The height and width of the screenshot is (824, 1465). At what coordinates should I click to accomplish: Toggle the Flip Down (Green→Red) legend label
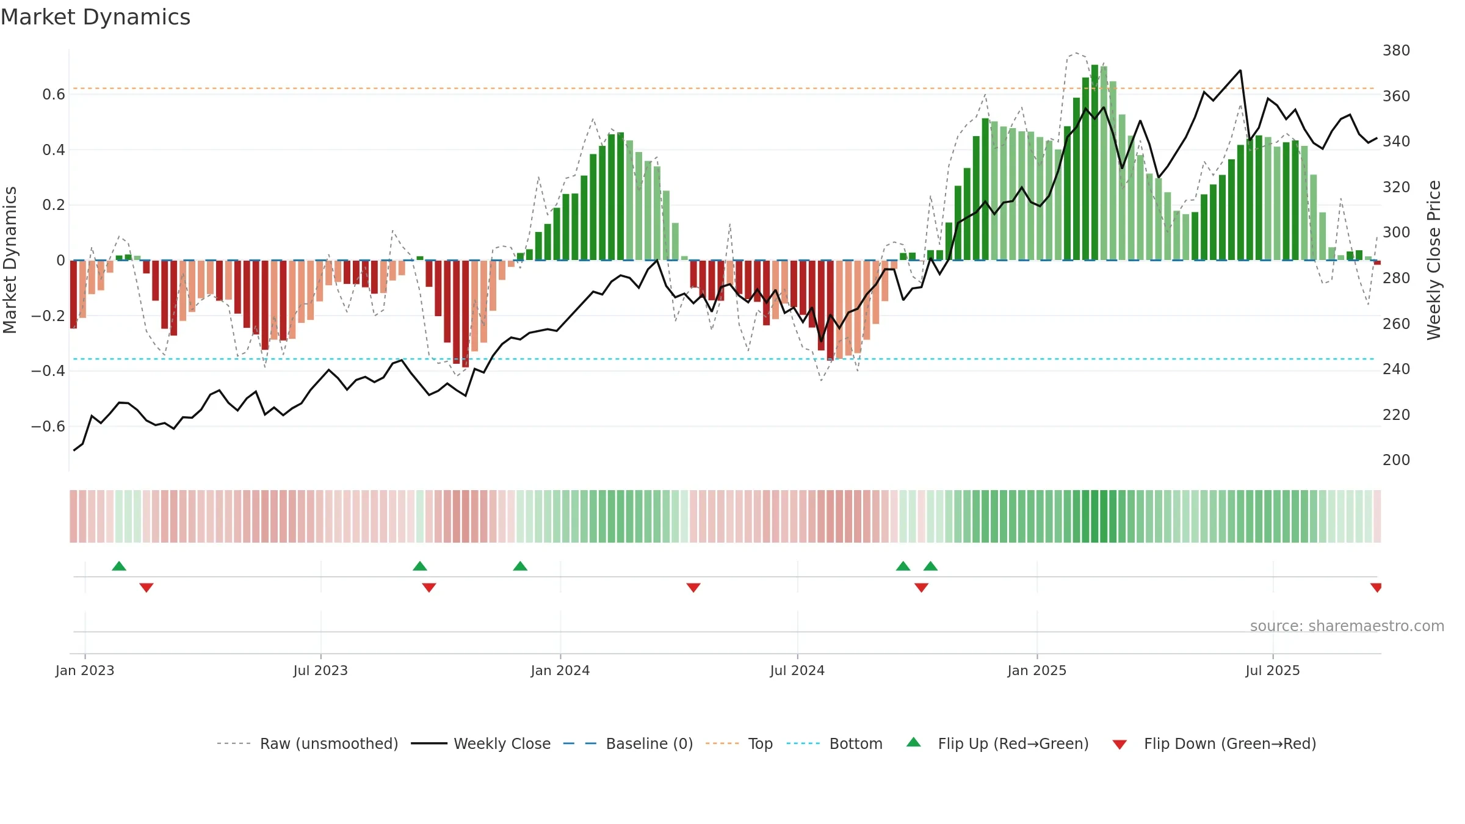[x=1230, y=743]
